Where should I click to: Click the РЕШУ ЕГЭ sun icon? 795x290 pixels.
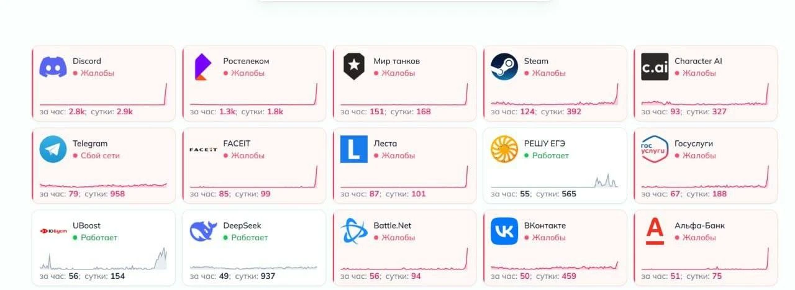pos(504,149)
